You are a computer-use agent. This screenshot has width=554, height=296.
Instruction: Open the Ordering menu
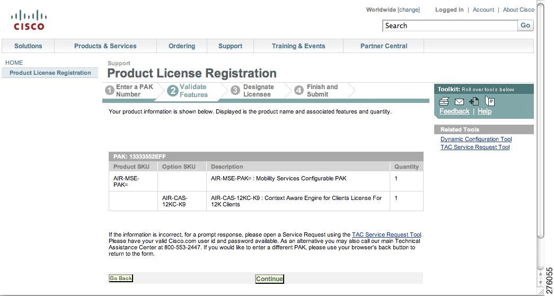(182, 46)
